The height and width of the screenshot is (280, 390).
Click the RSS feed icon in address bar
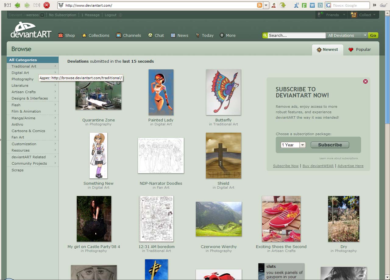click(x=259, y=5)
